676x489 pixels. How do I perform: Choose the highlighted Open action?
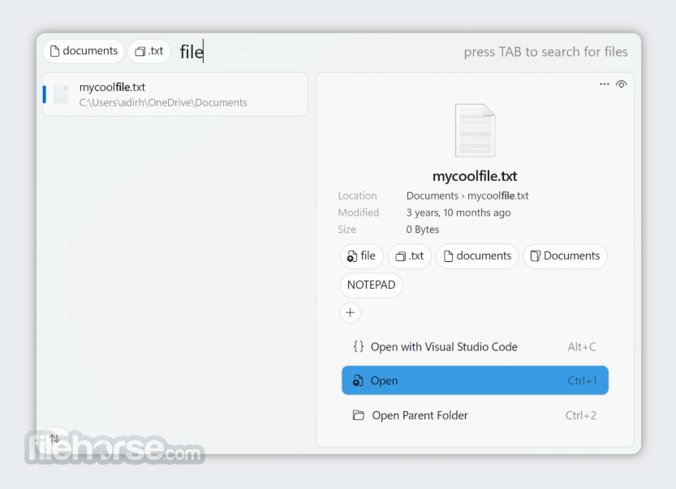click(475, 380)
